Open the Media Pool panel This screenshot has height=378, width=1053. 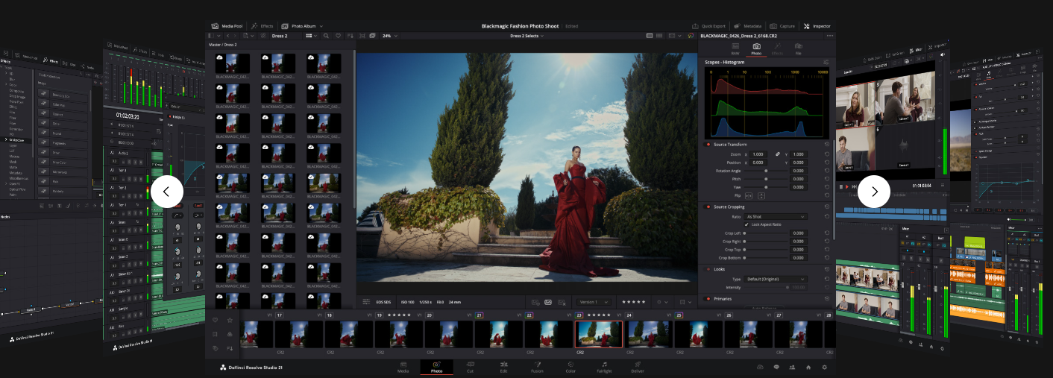click(227, 26)
